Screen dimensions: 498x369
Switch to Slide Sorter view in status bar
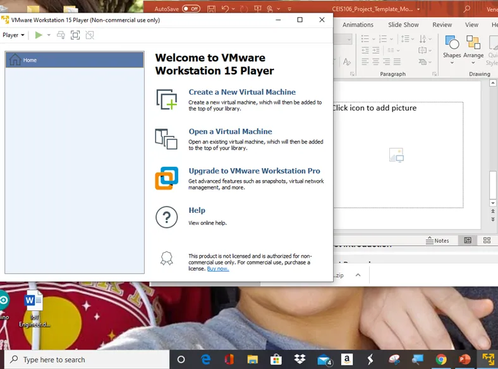pyautogui.click(x=487, y=240)
